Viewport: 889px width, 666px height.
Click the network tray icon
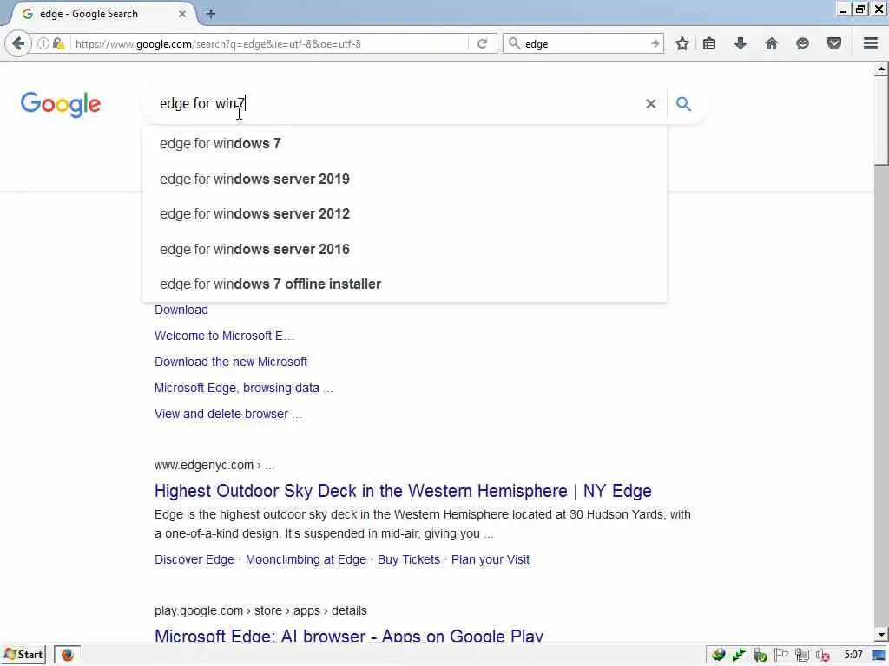[x=801, y=656]
